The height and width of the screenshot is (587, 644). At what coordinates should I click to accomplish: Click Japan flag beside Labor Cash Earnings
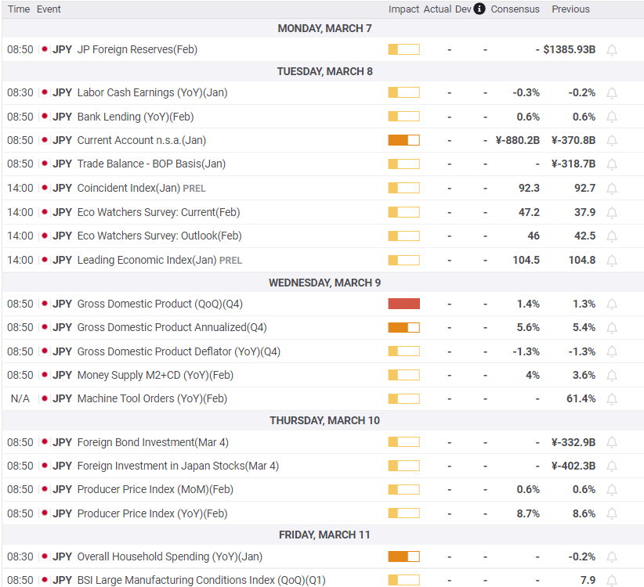pos(44,93)
